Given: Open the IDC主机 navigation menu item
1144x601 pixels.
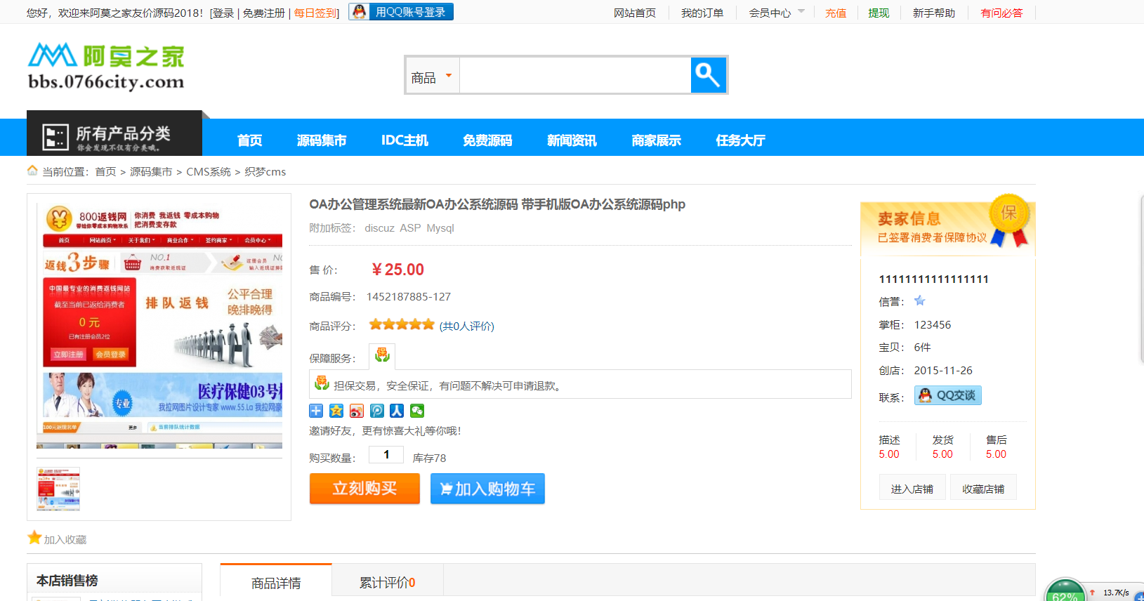Looking at the screenshot, I should (404, 140).
